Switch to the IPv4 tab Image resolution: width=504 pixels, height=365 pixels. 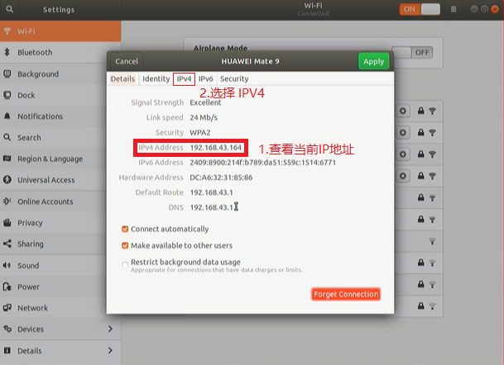[x=184, y=78]
